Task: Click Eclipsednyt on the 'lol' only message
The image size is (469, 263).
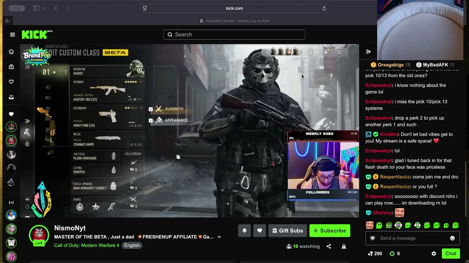Action: [378, 151]
